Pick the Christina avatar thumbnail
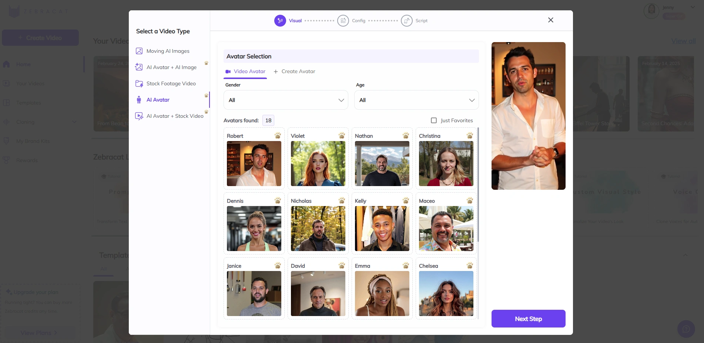Screen dimensions: 704x343 coord(446,164)
